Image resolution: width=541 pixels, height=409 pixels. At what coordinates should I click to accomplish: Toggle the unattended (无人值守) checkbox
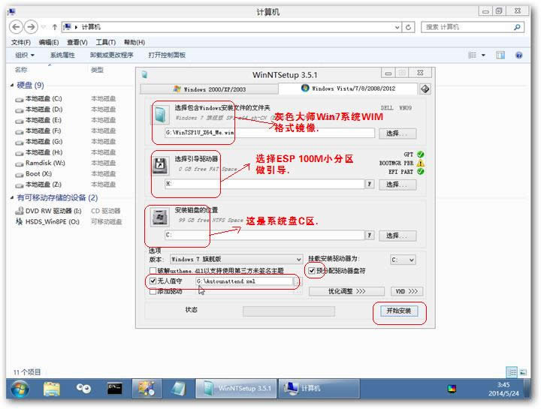coord(153,281)
